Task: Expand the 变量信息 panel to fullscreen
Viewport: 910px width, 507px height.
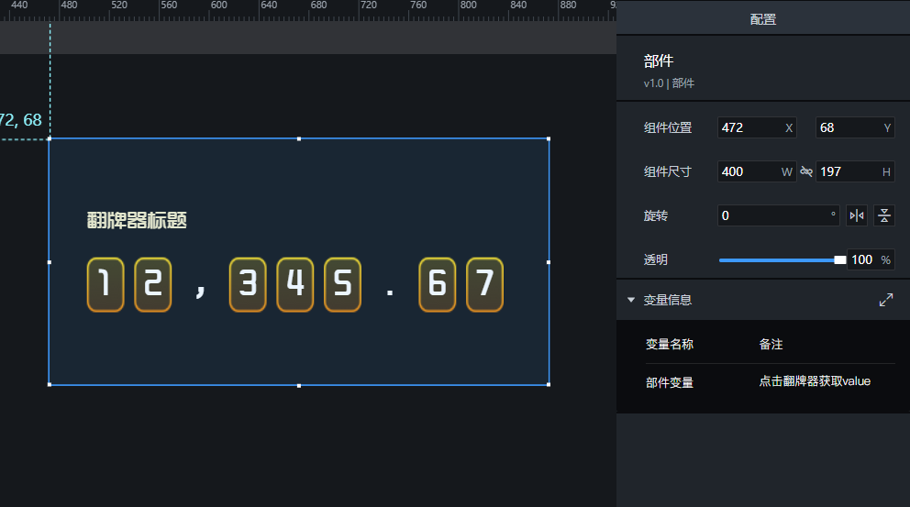Action: coord(885,300)
